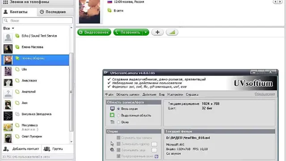Click settings box next to Записывать курсор
Screen dimensions: 286x161
point(154,144)
